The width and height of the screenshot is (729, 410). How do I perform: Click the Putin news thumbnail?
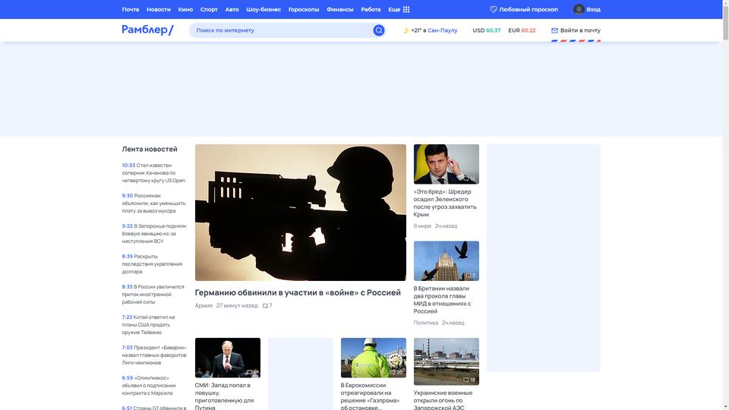coord(228,358)
